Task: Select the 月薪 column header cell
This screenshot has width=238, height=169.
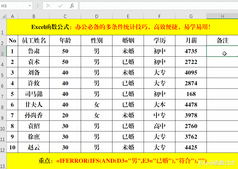Action: (x=191, y=40)
